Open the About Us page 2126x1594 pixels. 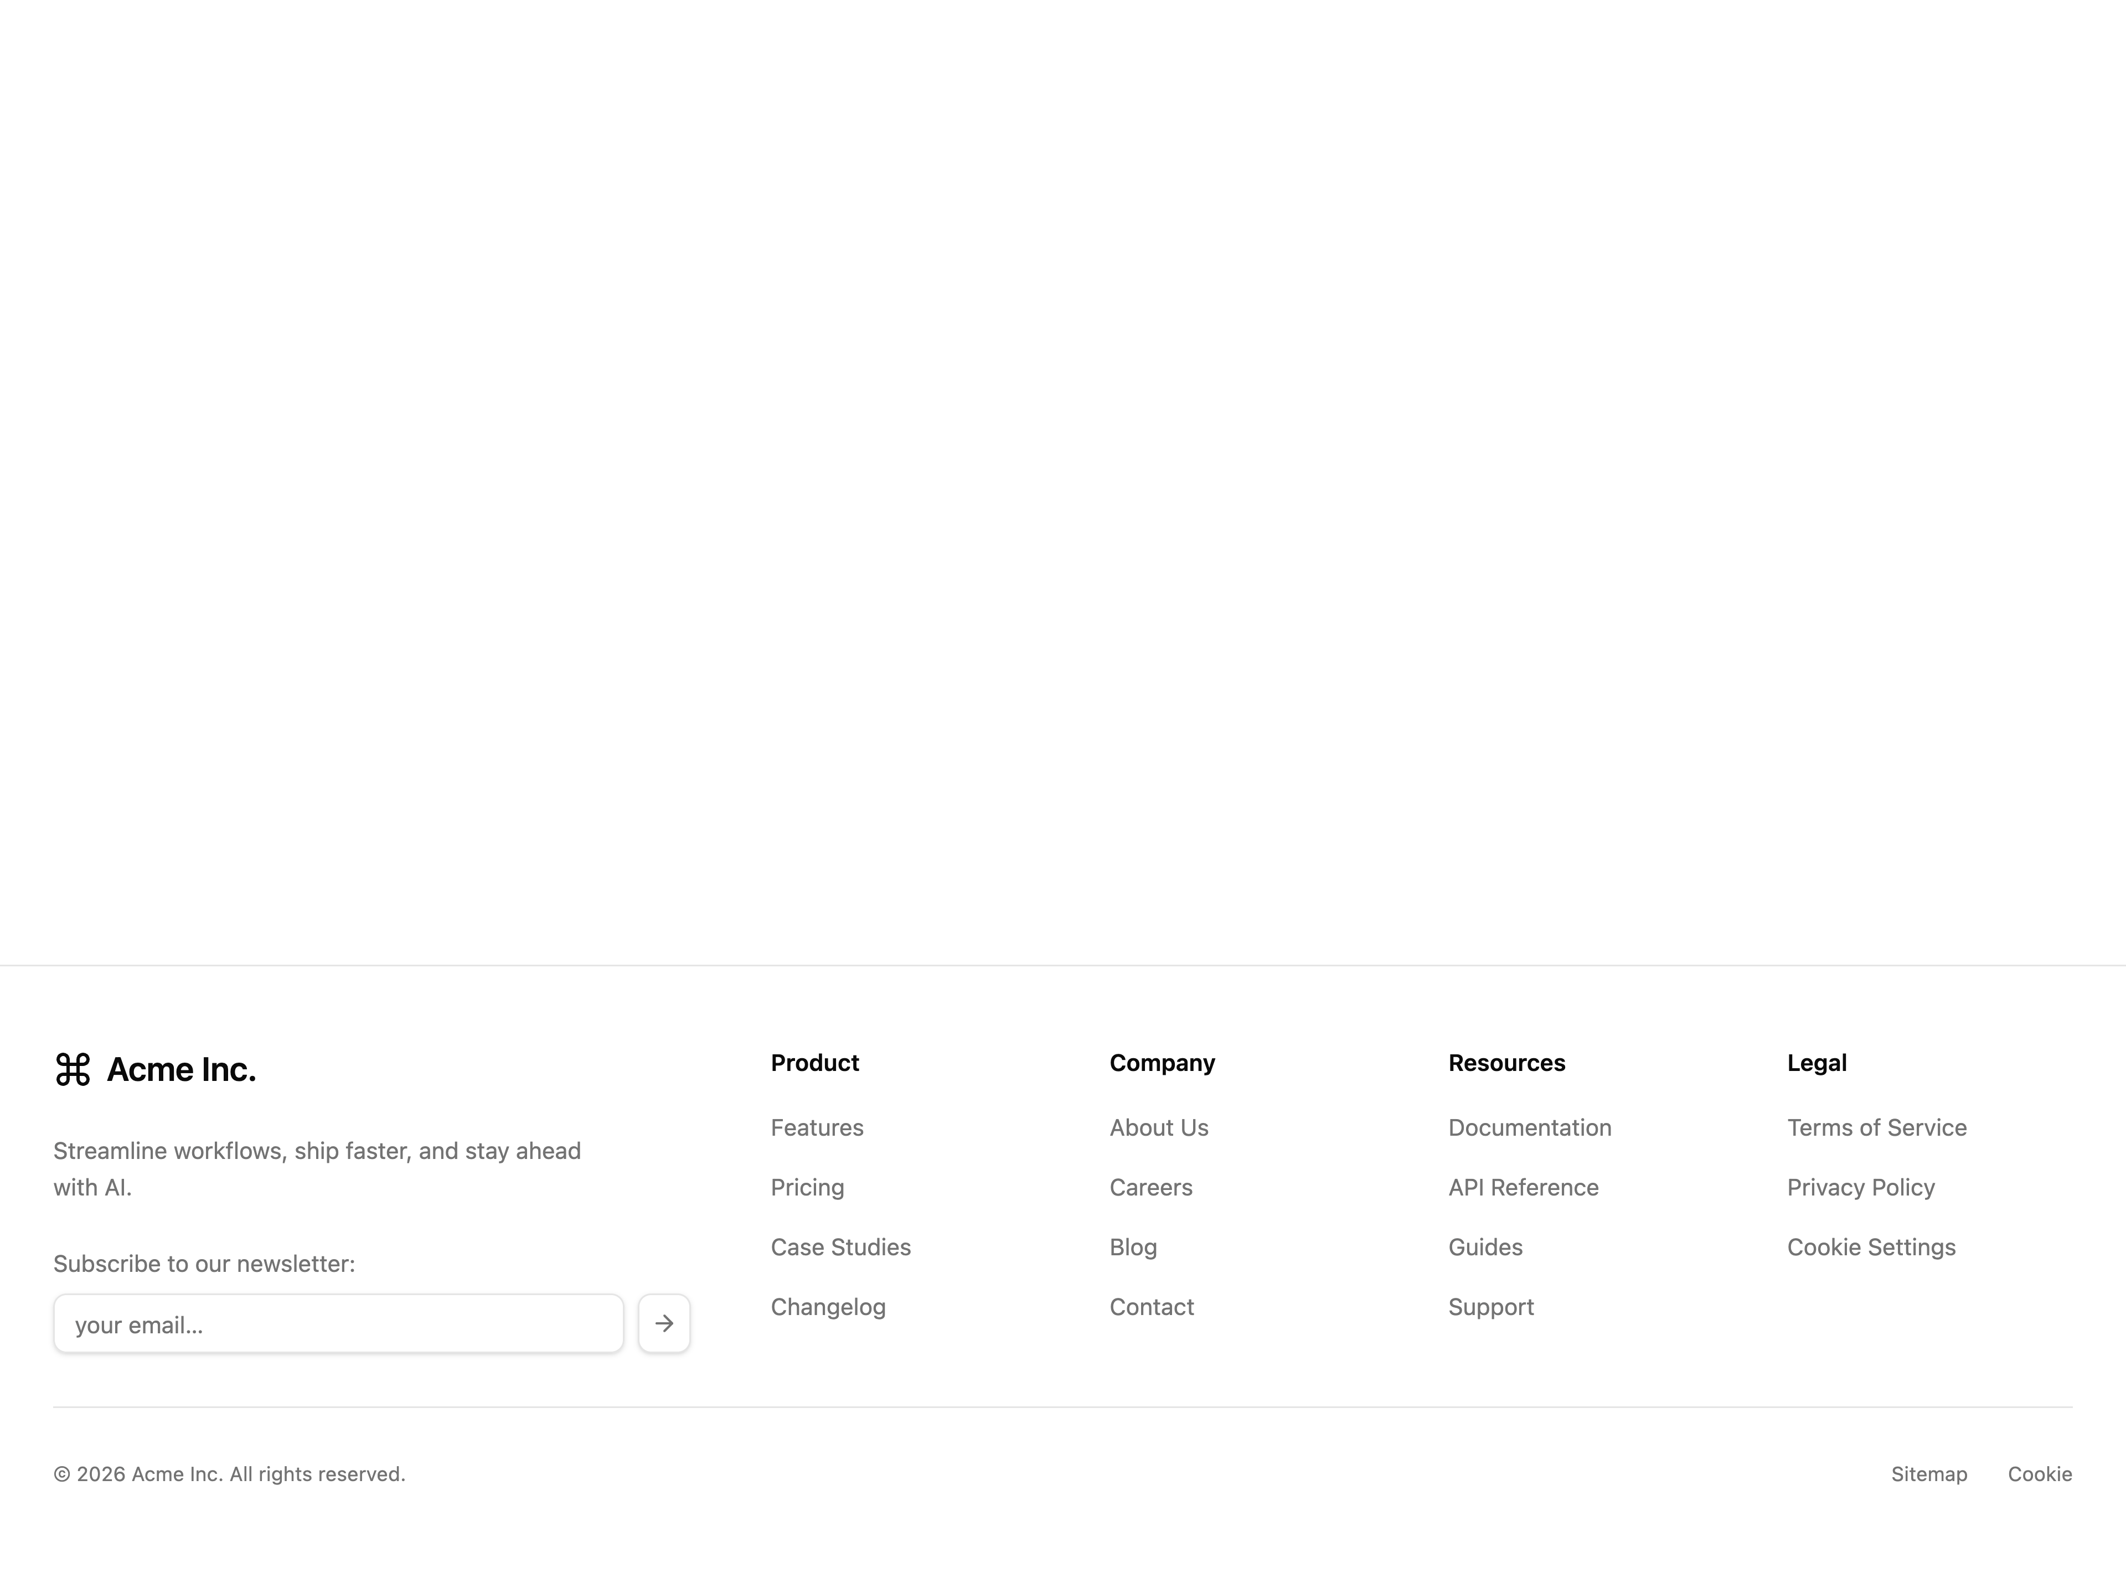click(x=1159, y=1128)
